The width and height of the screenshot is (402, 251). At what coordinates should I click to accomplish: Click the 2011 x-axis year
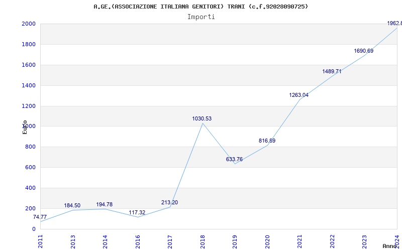pos(40,241)
